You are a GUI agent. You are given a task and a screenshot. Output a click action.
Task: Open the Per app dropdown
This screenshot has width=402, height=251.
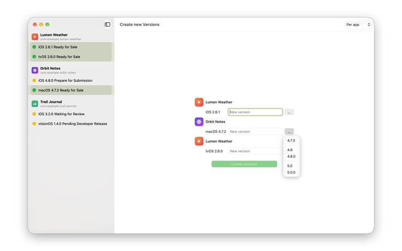(358, 25)
